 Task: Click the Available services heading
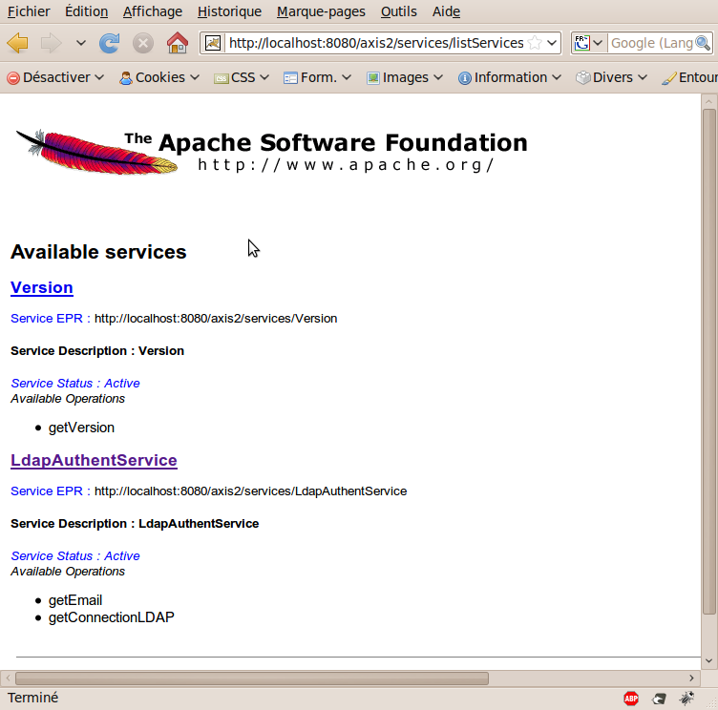click(x=98, y=252)
